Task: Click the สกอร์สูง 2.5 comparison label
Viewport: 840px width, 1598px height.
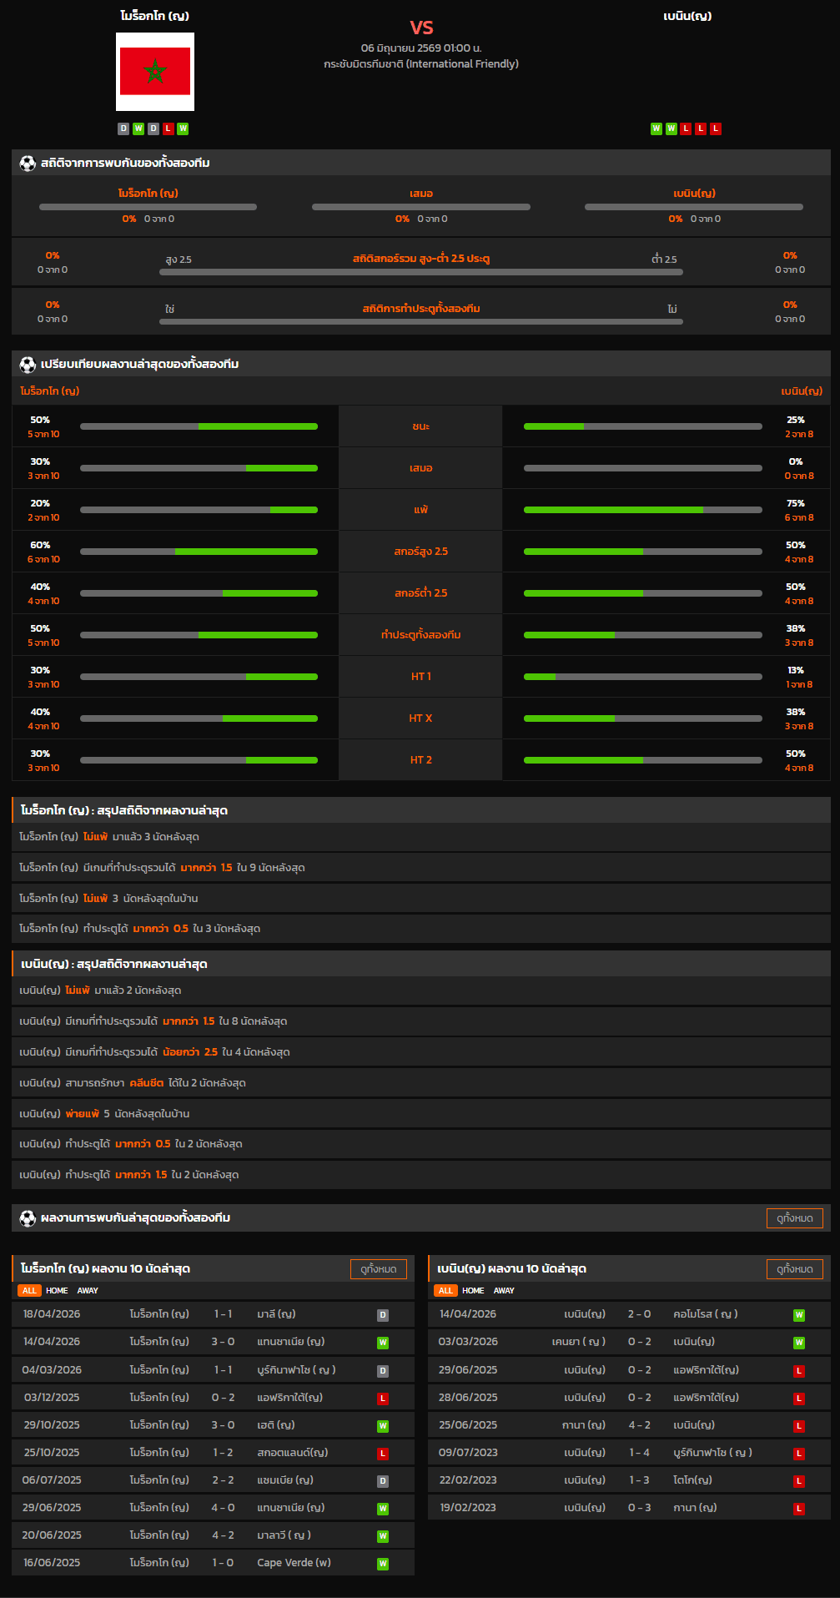Action: 421,552
